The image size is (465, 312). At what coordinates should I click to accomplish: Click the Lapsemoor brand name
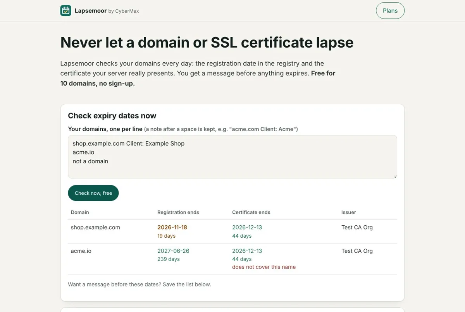coord(91,10)
